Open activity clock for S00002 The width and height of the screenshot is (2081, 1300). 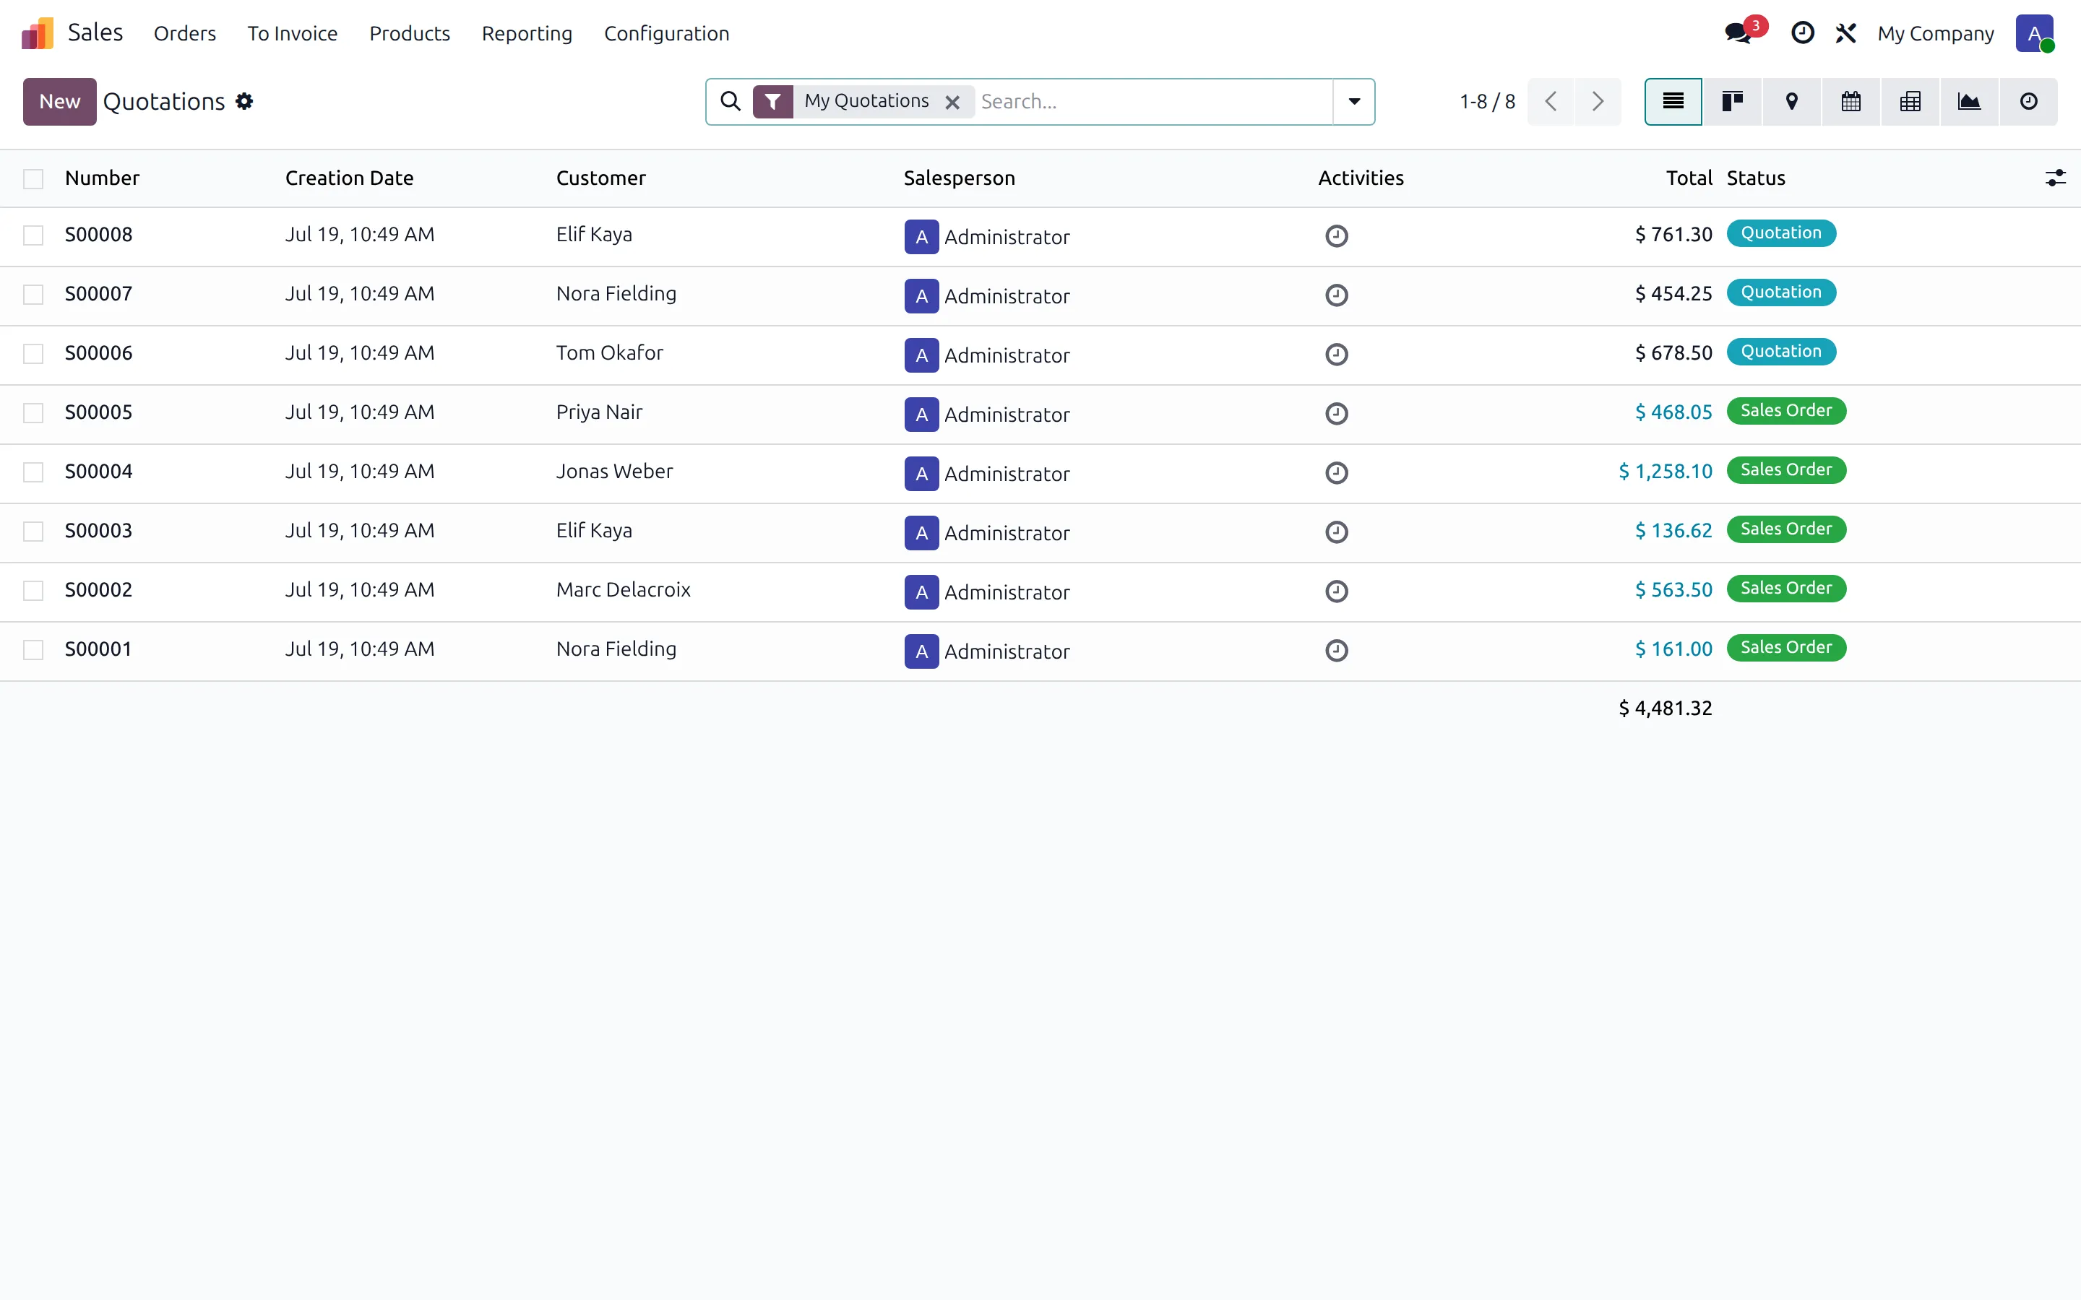click(1336, 591)
